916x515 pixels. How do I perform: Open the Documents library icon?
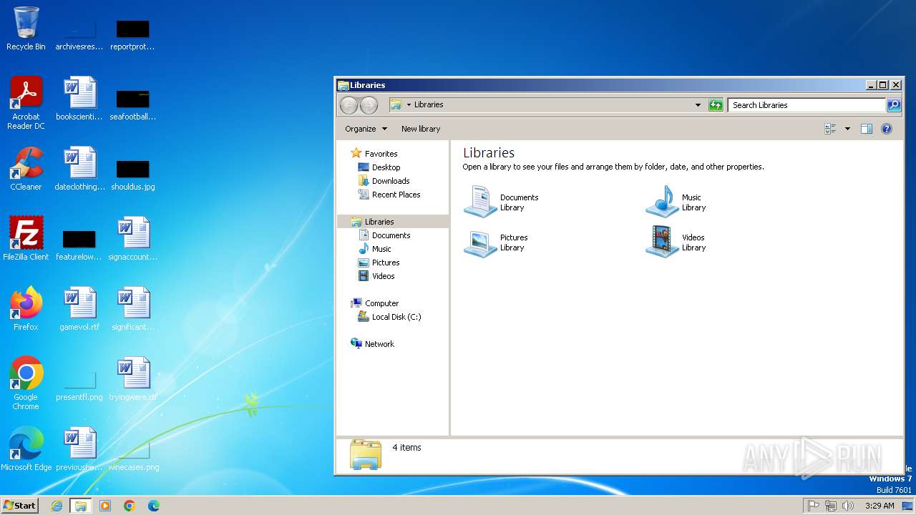click(x=480, y=202)
